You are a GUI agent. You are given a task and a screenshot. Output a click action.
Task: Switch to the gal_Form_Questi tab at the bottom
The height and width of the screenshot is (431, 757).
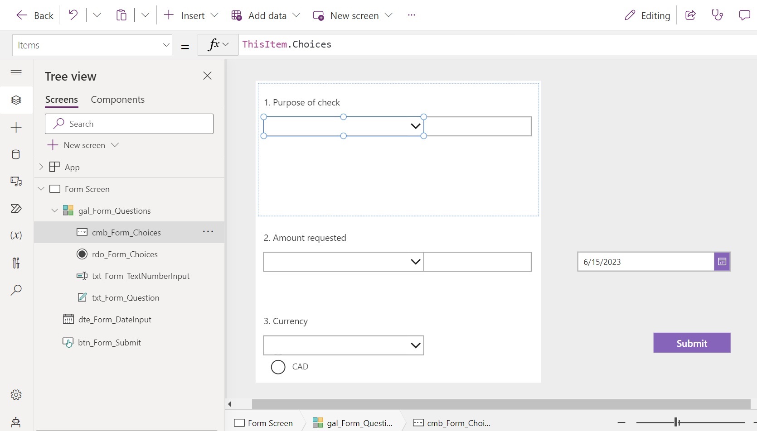point(354,422)
